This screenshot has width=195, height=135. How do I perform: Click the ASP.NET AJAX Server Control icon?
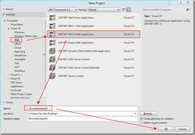coord(52,59)
